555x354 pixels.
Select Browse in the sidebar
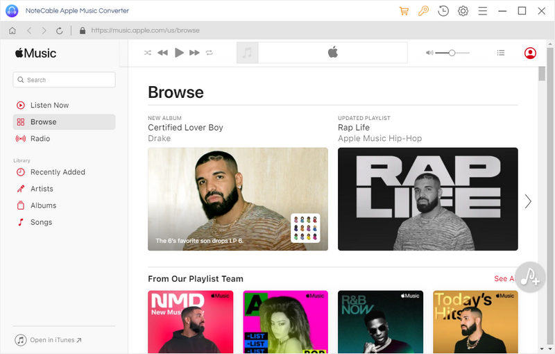64,121
